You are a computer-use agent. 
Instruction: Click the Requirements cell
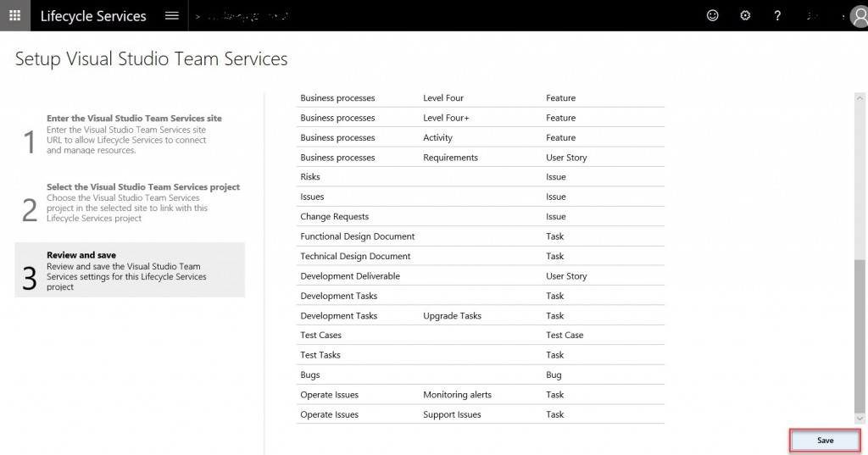tap(451, 158)
